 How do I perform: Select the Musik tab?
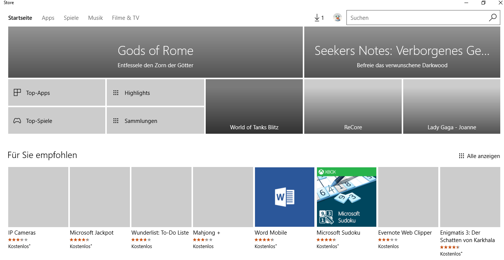point(96,18)
